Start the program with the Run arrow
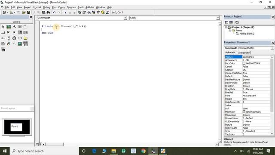 65,12
